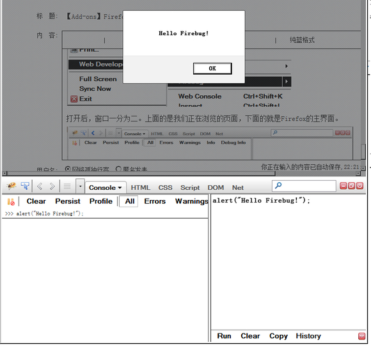Image resolution: width=371 pixels, height=347 pixels.
Task: Click the Sync Now menu entry
Action: coord(95,89)
